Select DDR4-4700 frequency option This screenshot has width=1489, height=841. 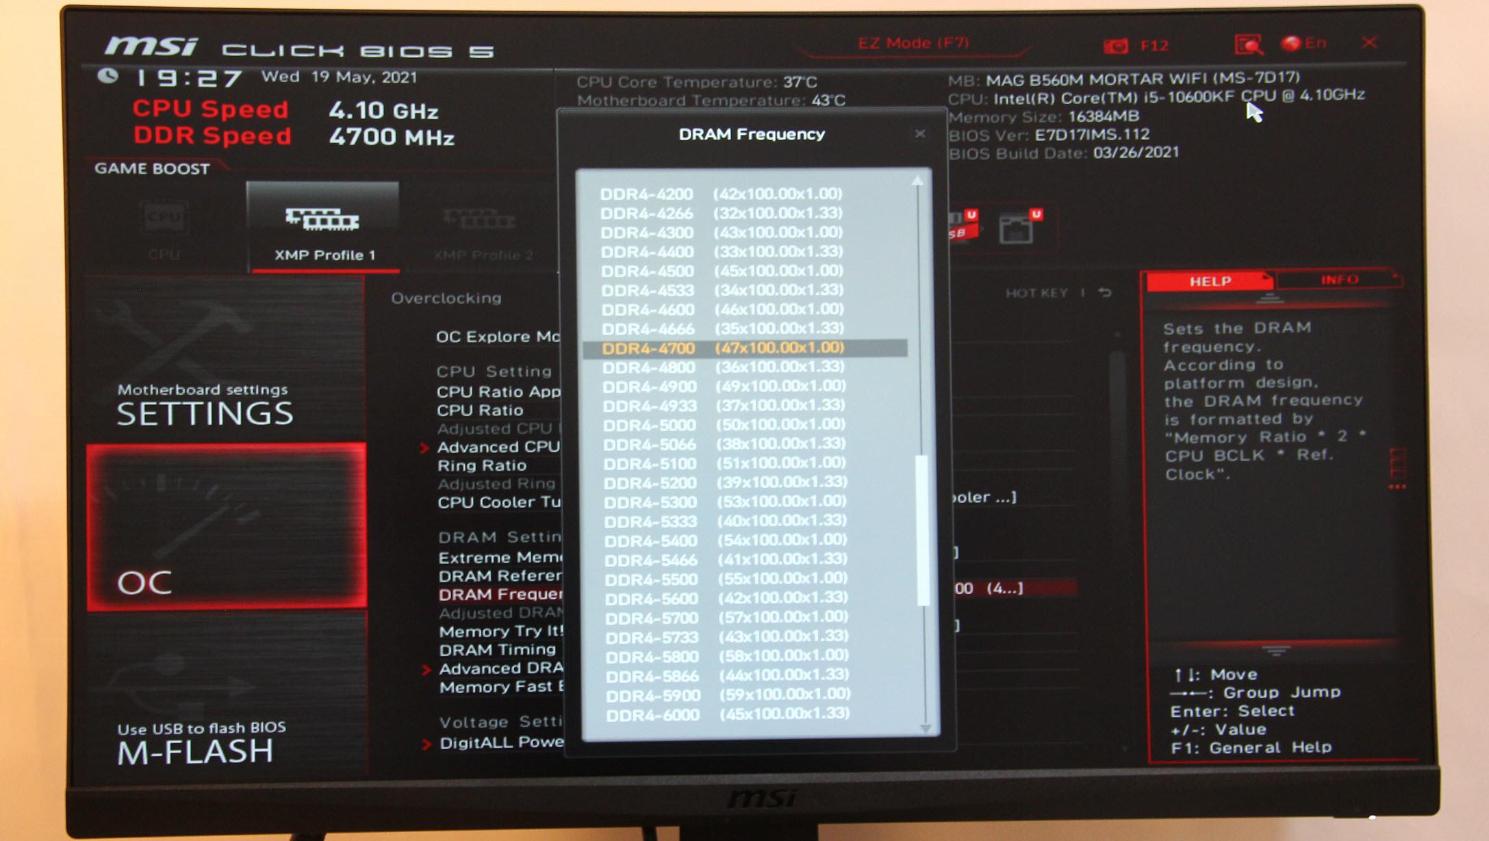click(746, 348)
